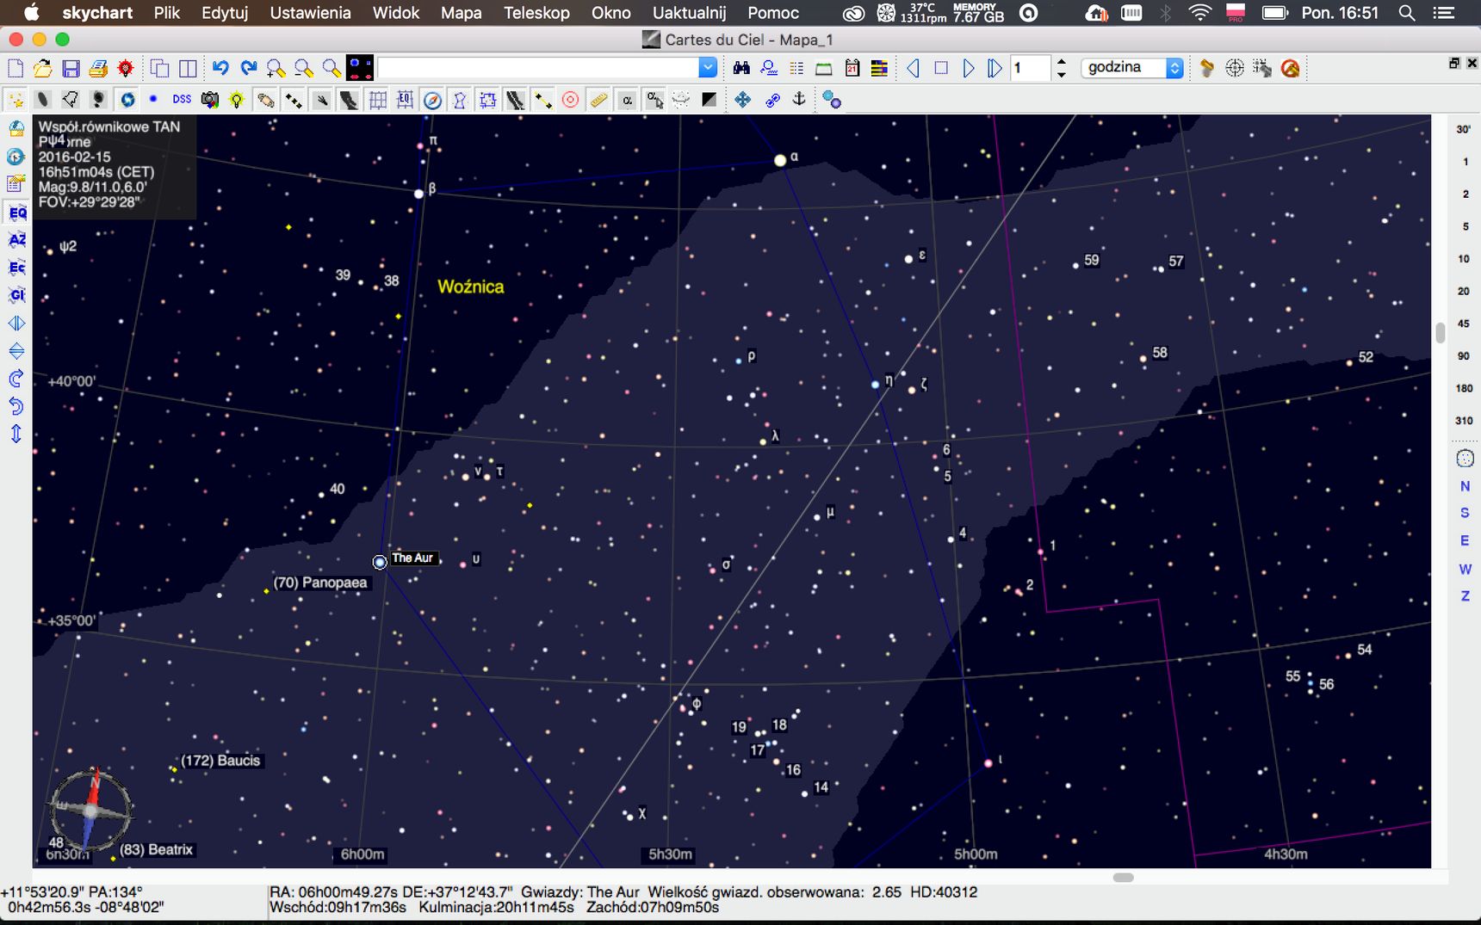Point chart toward north with N button
The image size is (1481, 925).
[1465, 486]
